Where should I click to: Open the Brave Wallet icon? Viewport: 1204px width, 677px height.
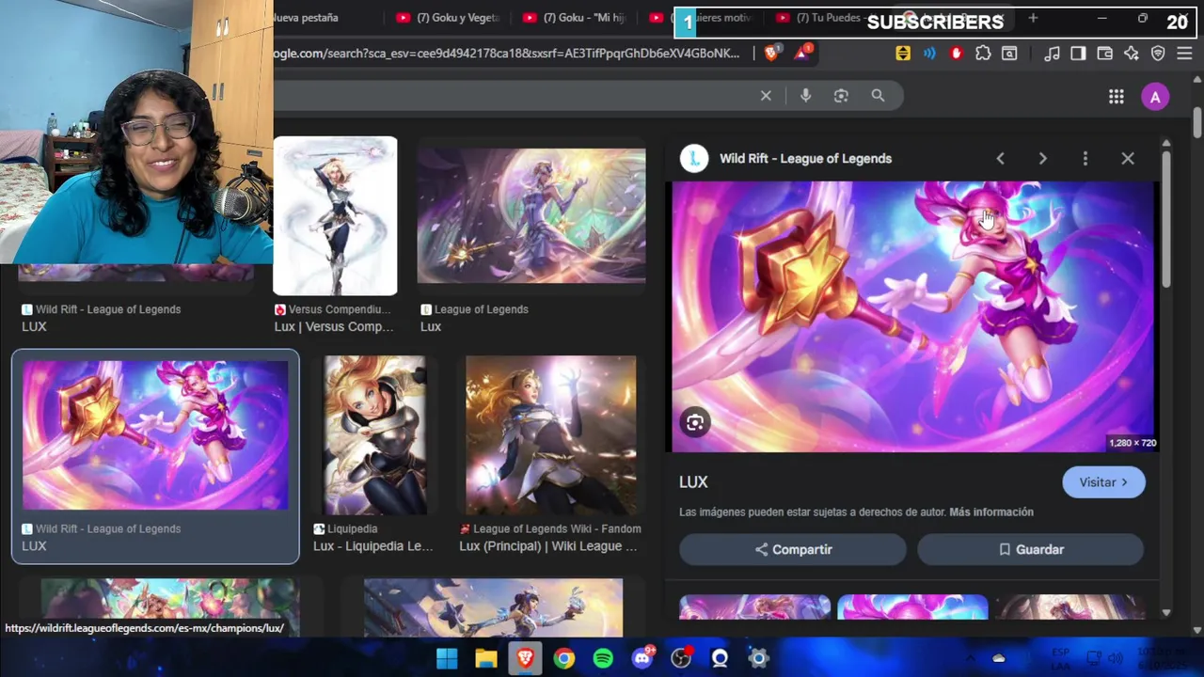coord(1105,54)
